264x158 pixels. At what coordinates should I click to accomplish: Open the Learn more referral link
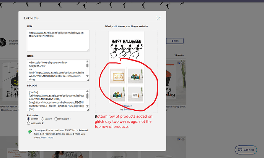click(47, 137)
